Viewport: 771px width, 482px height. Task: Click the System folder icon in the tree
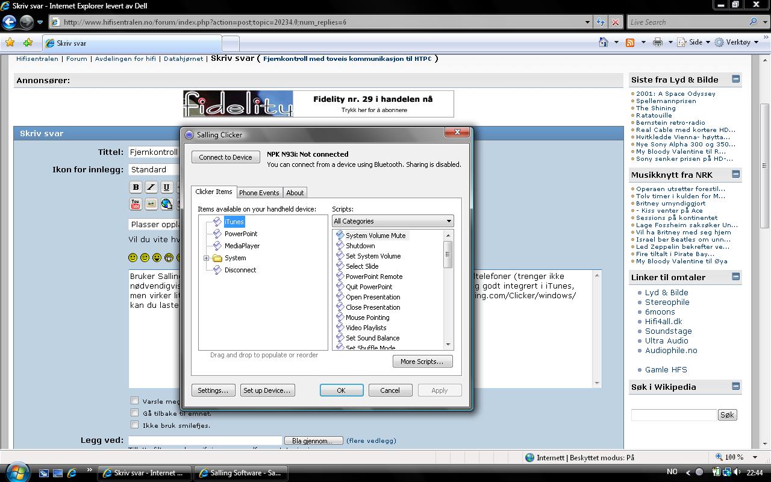click(x=217, y=258)
